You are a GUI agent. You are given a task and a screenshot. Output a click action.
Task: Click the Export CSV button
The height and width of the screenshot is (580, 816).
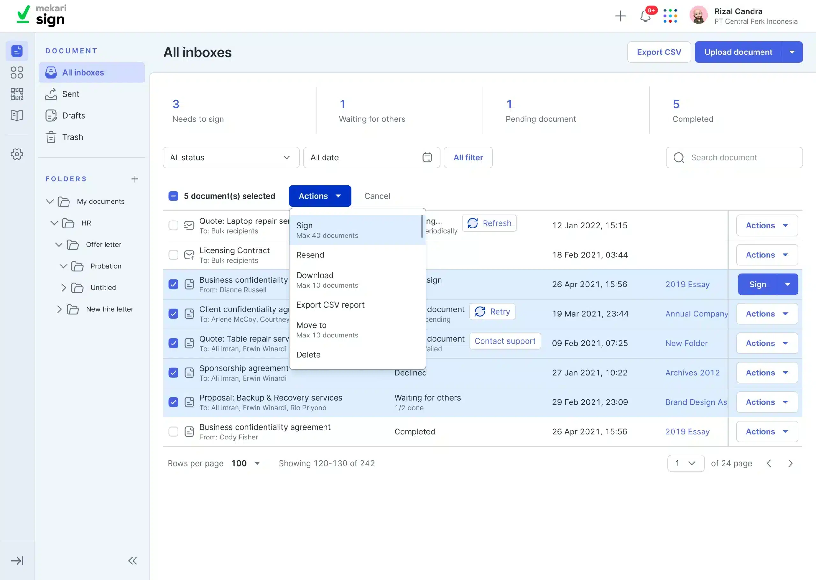click(659, 52)
